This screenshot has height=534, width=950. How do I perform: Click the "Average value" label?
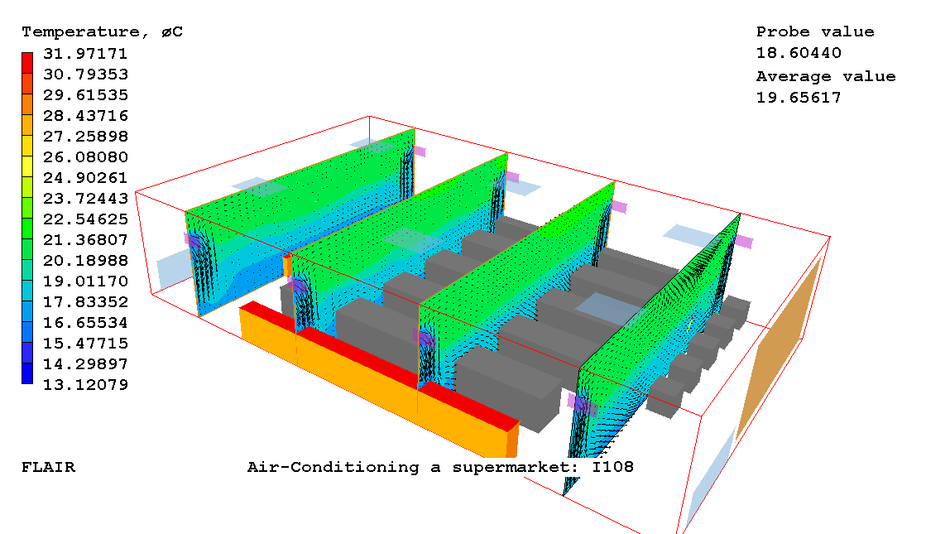825,76
